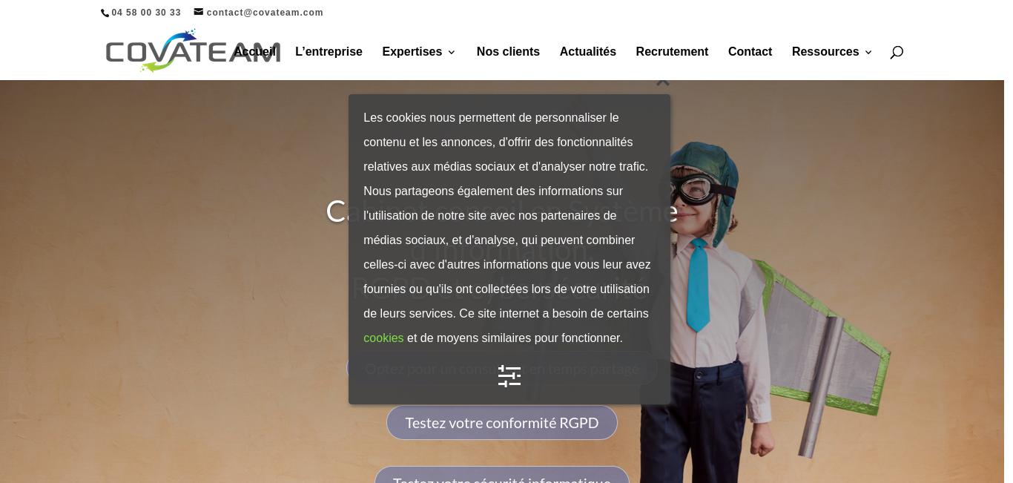Click contact@covateam.com email link
The image size is (1013, 483).
(265, 13)
